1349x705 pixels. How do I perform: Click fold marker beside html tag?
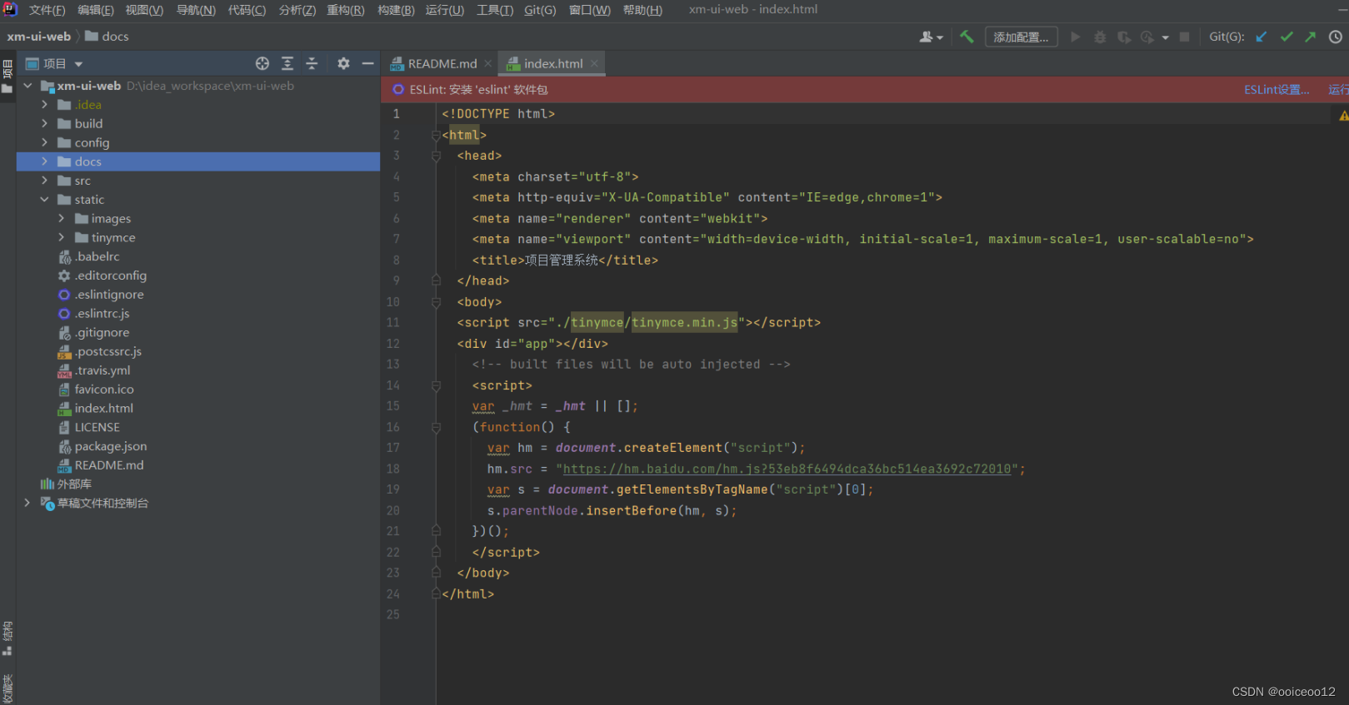[436, 135]
